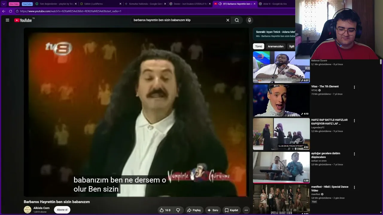Screen dimensions: 383x215
Task: Select the İlgili filter chip
Action: point(291,46)
